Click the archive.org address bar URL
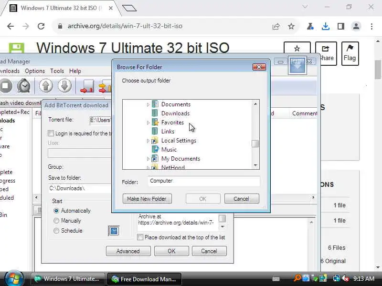 (125, 26)
